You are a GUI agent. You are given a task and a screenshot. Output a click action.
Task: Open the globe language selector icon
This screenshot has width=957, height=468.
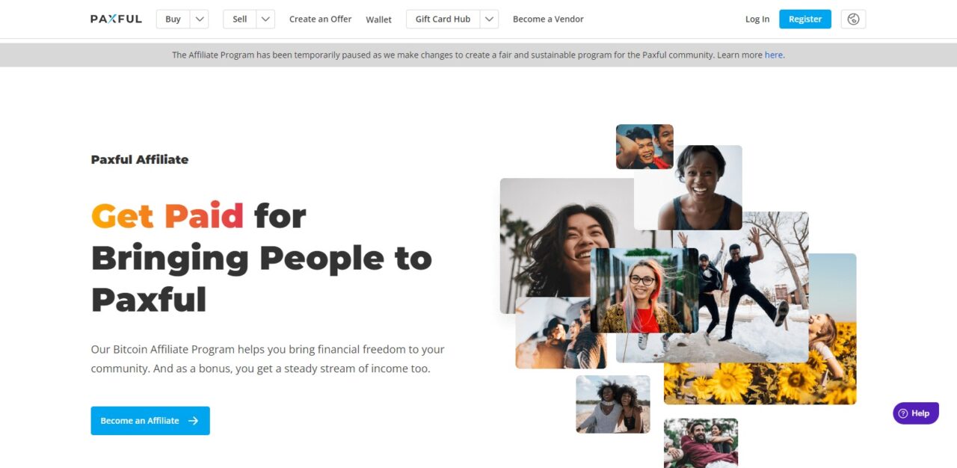pos(853,19)
